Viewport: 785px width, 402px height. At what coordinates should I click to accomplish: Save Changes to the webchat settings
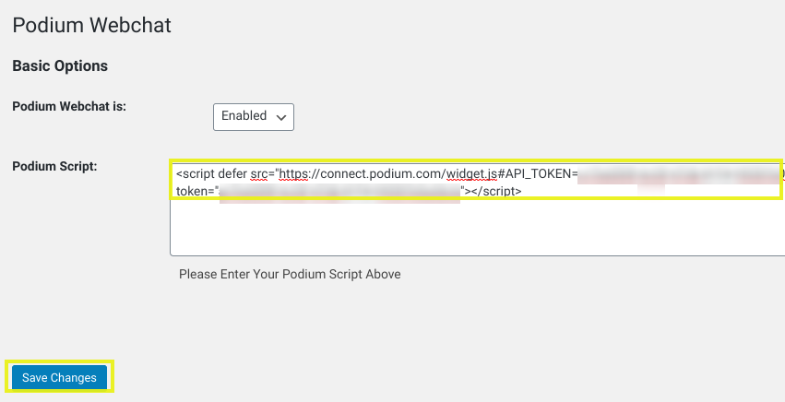[59, 377]
